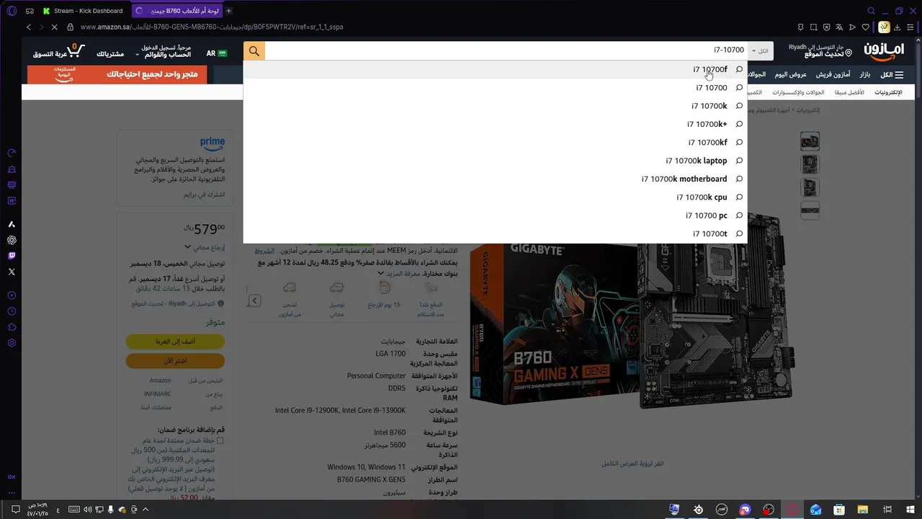Screen dimensions: 922x519
Task: Open the Easy Setup menu icon
Action: (x=912, y=27)
